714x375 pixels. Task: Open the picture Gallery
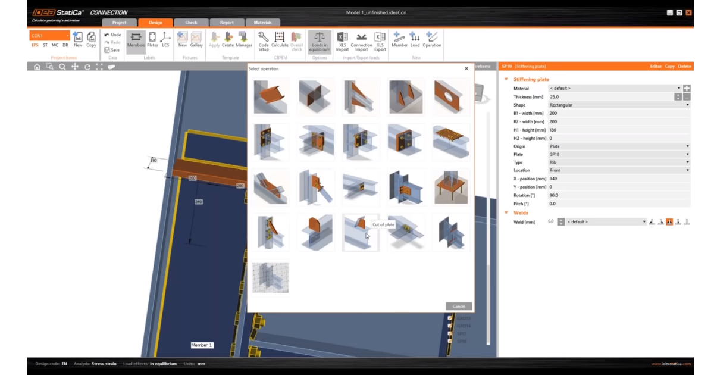[196, 39]
